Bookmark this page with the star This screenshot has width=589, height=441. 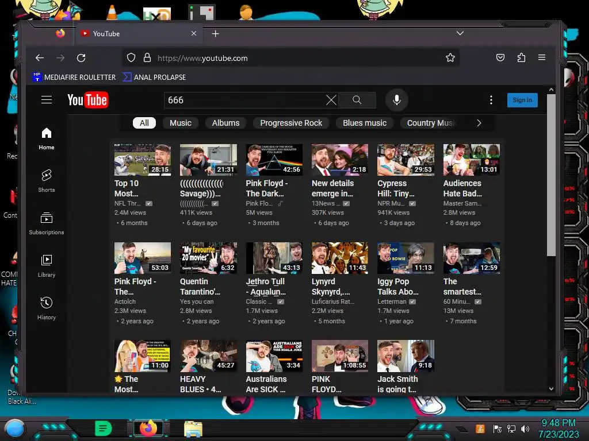tap(450, 58)
